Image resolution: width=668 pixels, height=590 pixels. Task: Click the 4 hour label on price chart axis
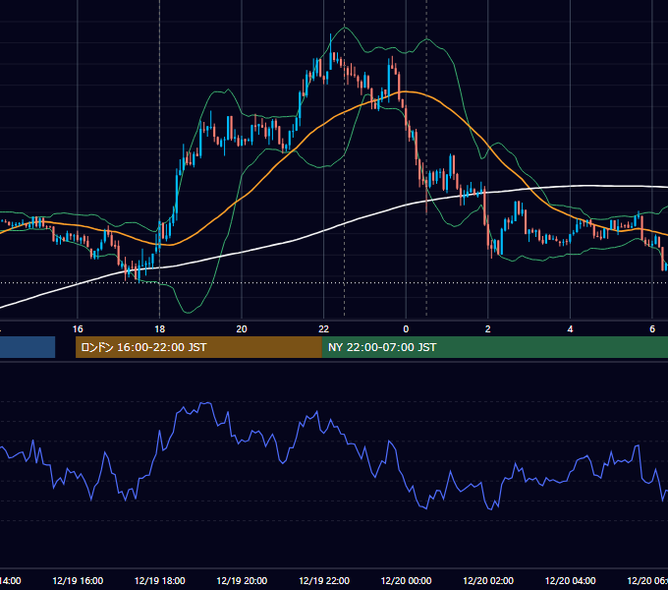(570, 329)
